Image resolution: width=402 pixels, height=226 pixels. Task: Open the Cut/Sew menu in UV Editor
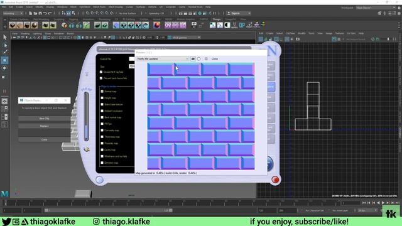click(290, 33)
